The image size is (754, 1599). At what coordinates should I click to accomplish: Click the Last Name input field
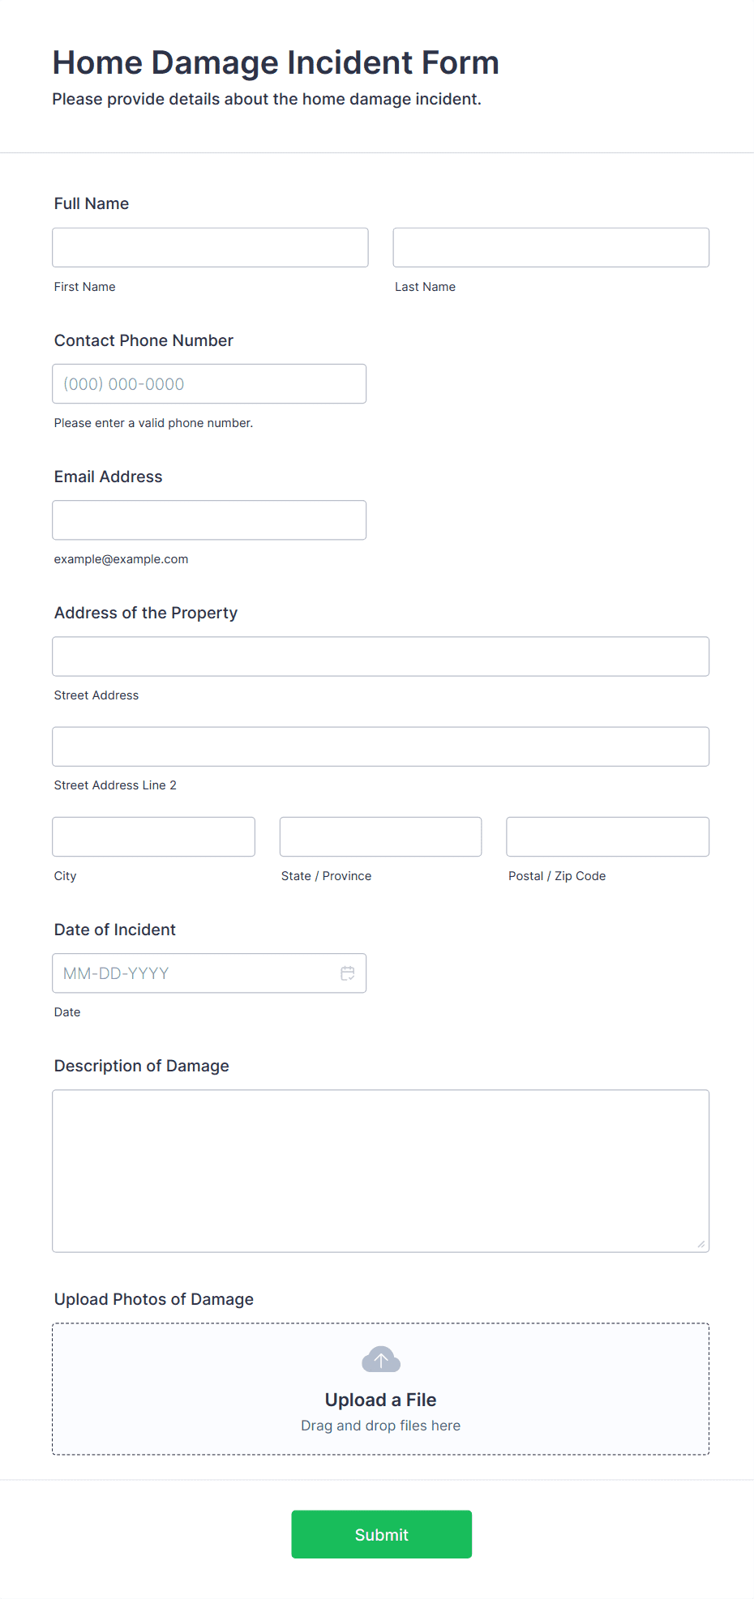[x=551, y=247]
